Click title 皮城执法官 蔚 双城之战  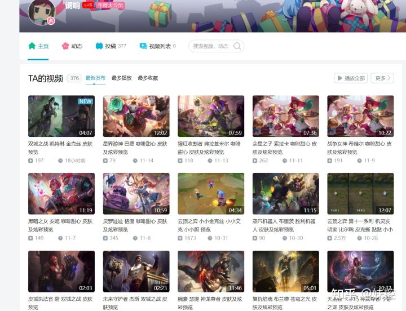coord(60,303)
